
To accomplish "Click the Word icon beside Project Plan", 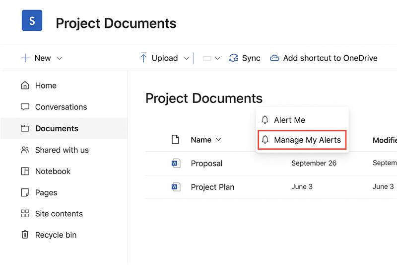I will click(175, 187).
